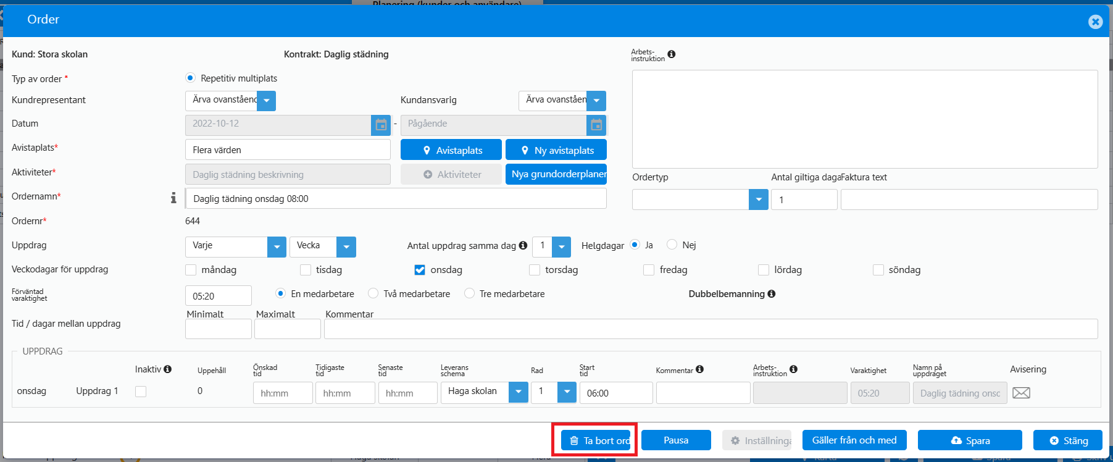1113x462 pixels.
Task: Open the Vecka interval dropdown
Action: click(x=346, y=247)
